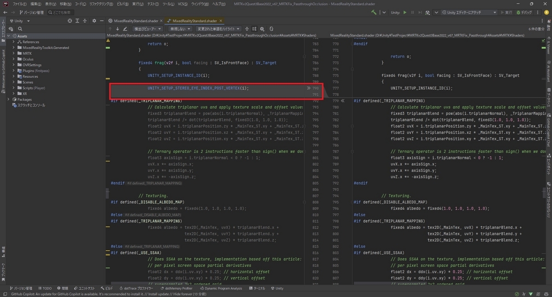The width and height of the screenshot is (552, 297).
Task: Open the ファイル menu
Action: click(x=19, y=4)
